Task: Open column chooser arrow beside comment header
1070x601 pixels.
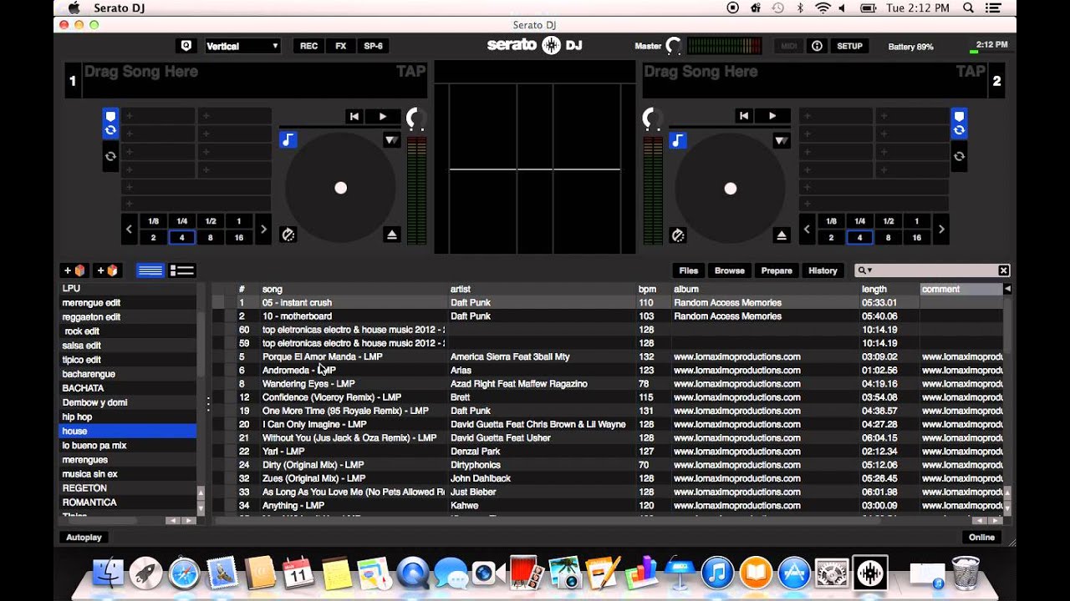Action: click(x=1007, y=289)
